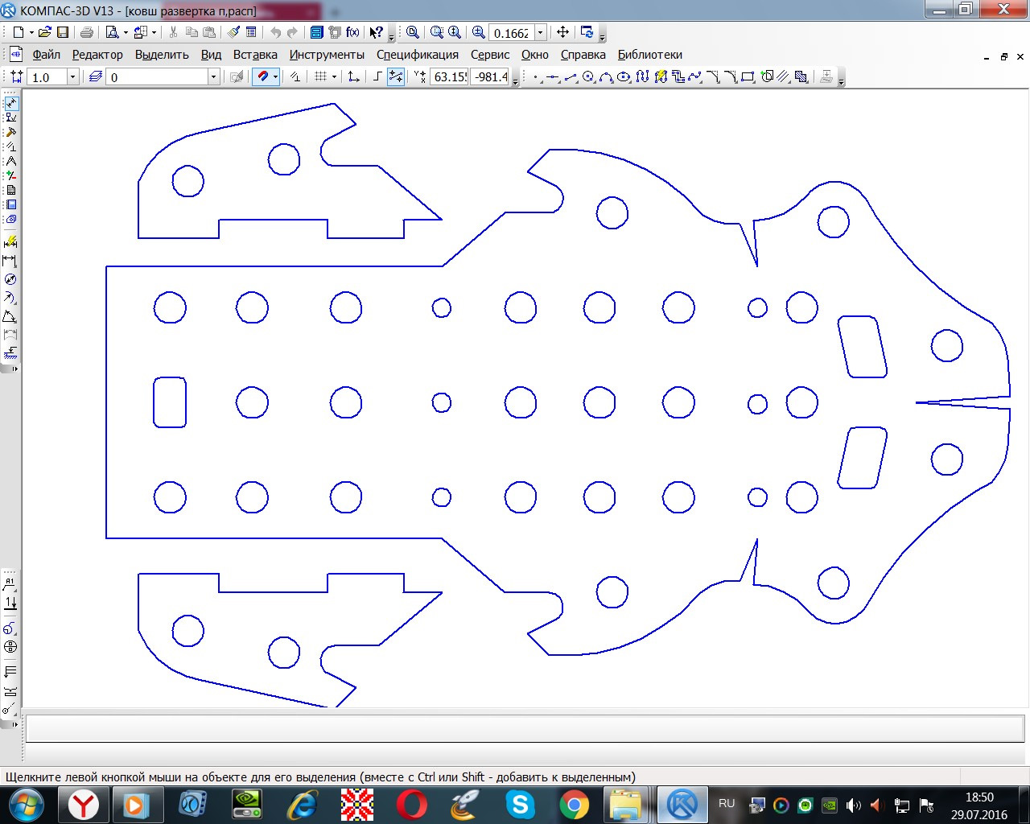Select the Angular Dimension tool
The height and width of the screenshot is (824, 1030).
click(10, 316)
